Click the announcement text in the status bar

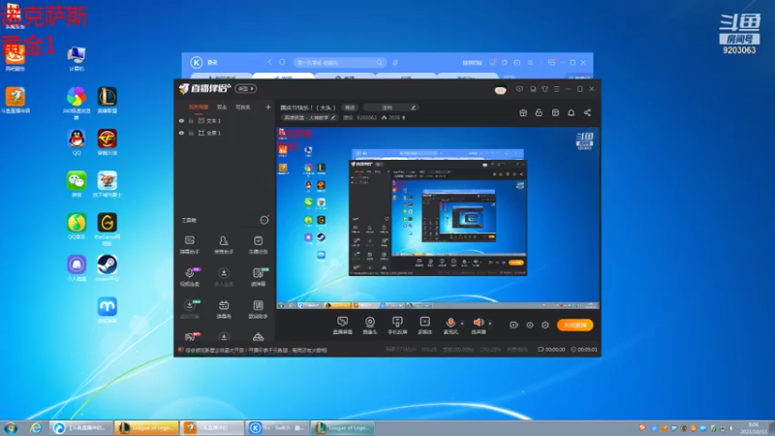click(x=256, y=350)
